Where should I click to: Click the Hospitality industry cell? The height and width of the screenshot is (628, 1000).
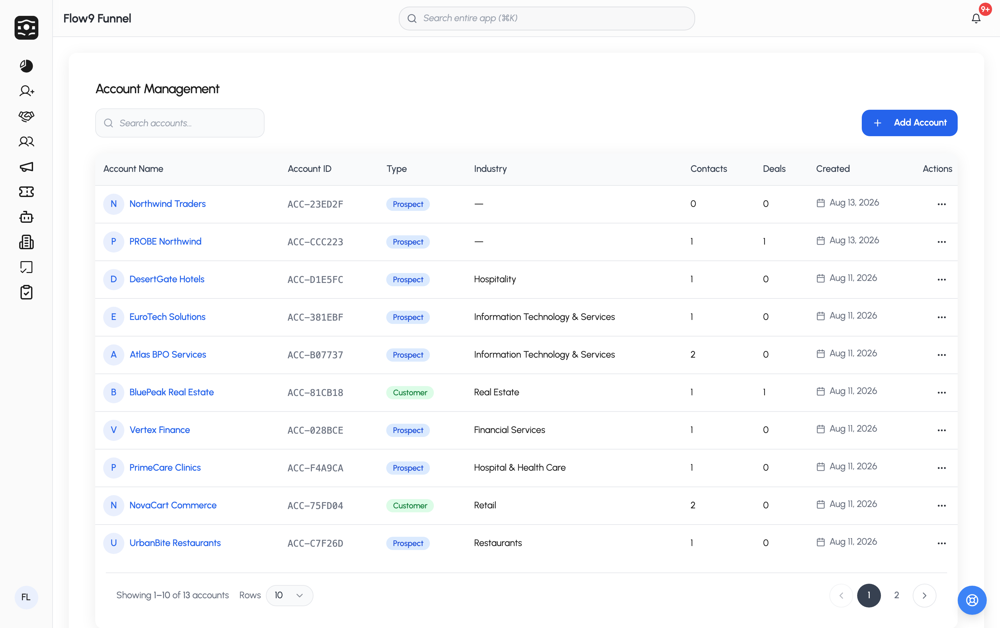(x=495, y=279)
